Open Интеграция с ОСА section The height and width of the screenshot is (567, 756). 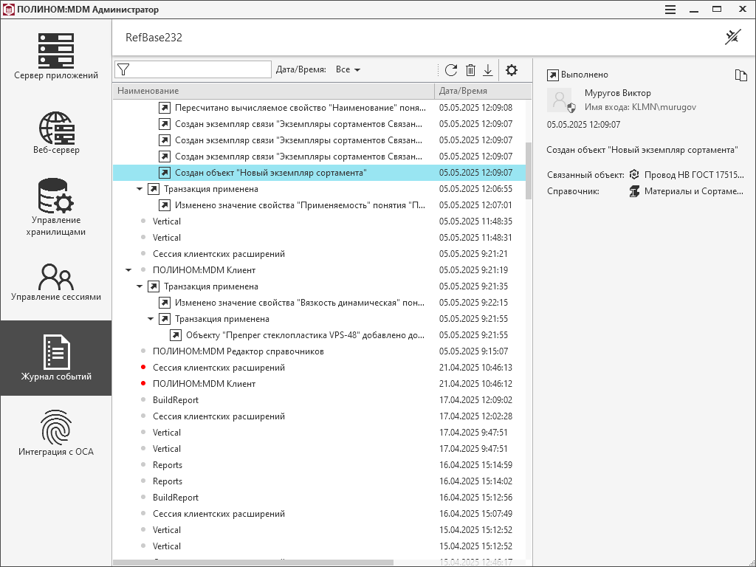[56, 433]
